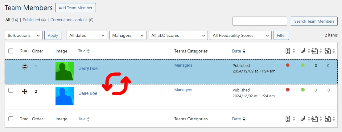Click Add Team Member button
Screen dimensions: 342x132
[x=76, y=8]
